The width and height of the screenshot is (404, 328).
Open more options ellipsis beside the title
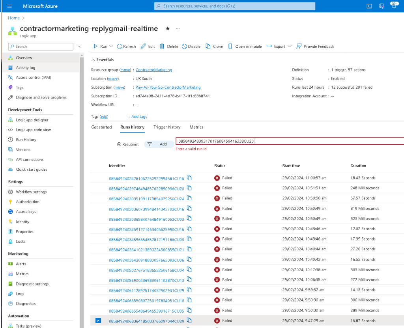coord(178,28)
